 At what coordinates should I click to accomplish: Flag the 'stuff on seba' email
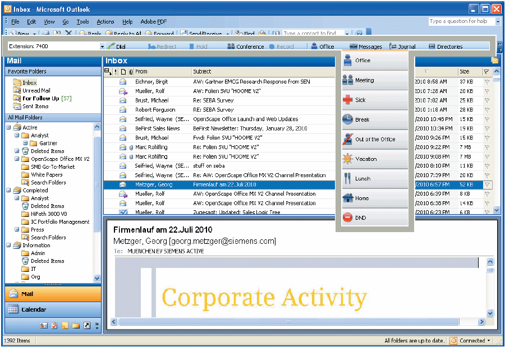click(x=487, y=166)
